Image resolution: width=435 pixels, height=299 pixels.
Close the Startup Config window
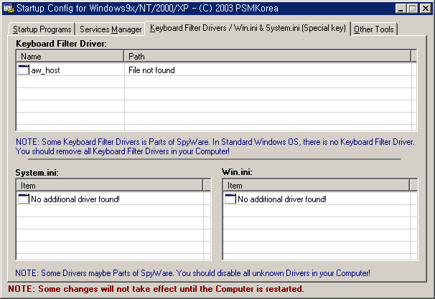(425, 9)
